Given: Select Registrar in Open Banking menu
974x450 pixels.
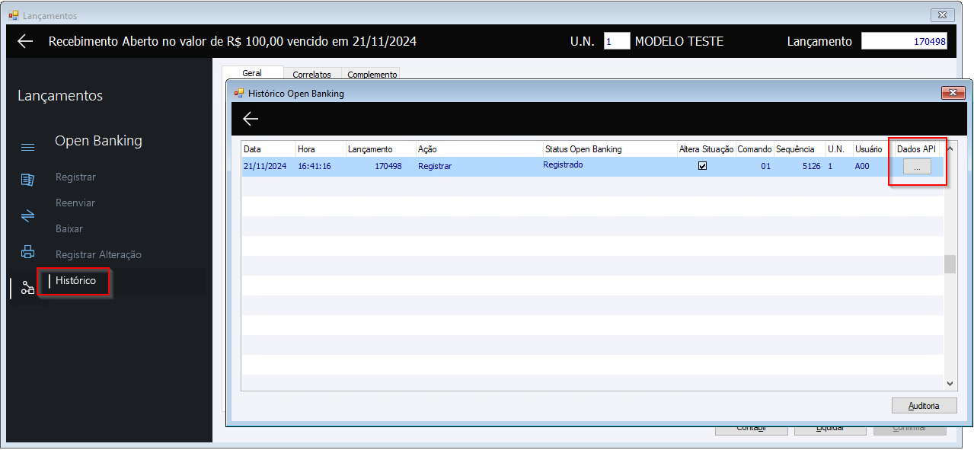Looking at the screenshot, I should pos(75,177).
